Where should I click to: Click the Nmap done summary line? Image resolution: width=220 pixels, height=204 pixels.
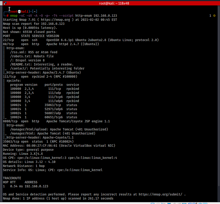[x=58, y=198]
